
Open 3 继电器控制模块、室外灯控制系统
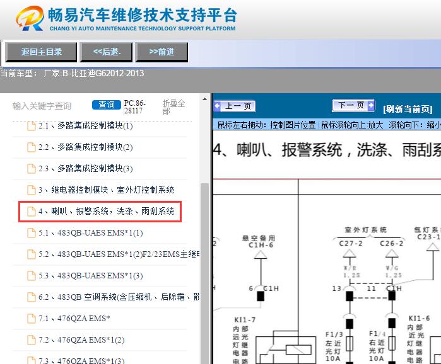coord(106,190)
